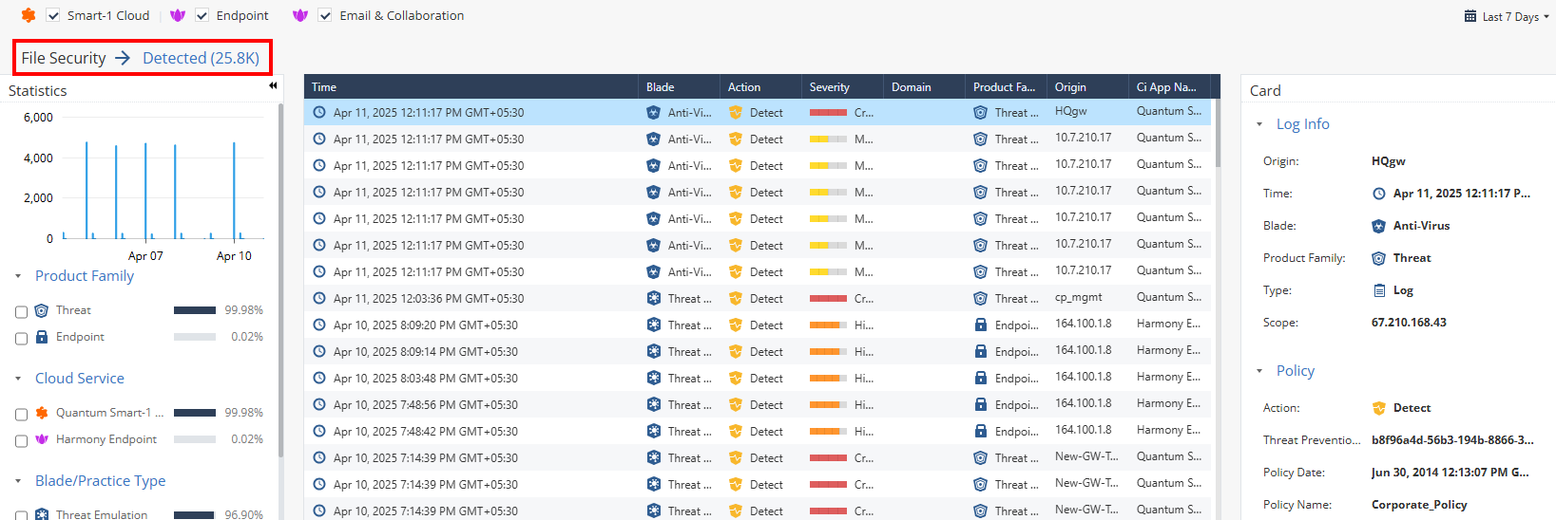Toggle the Email & Collaboration checkbox

point(325,15)
